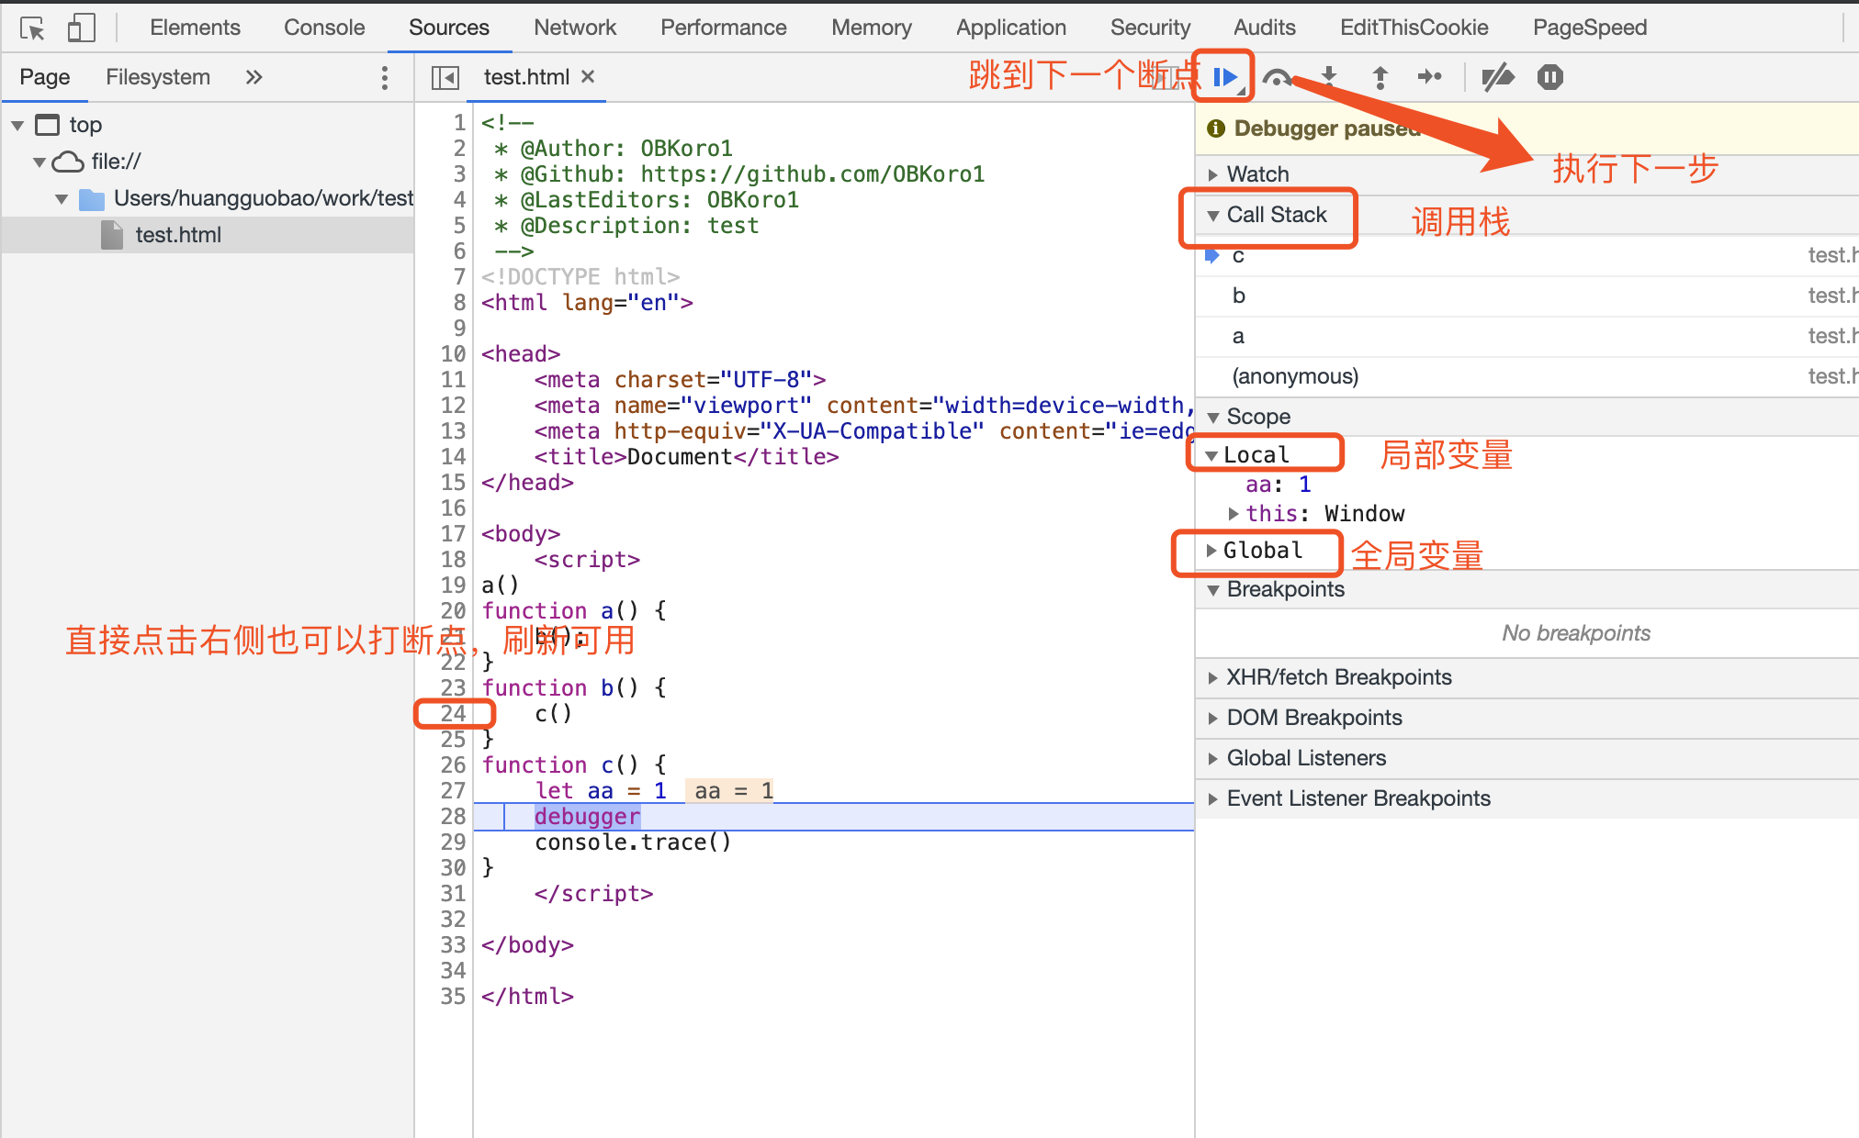Expand the Watch section
The width and height of the screenshot is (1859, 1138).
1213,174
